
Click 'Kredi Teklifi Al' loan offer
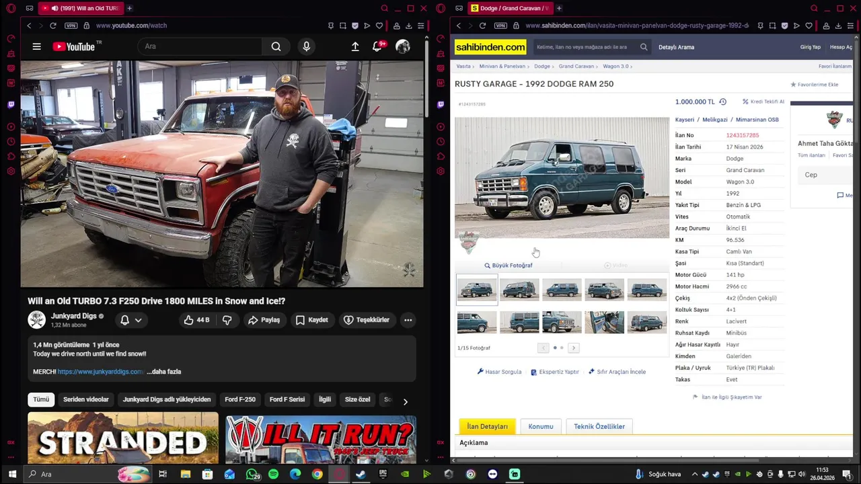[x=763, y=102]
